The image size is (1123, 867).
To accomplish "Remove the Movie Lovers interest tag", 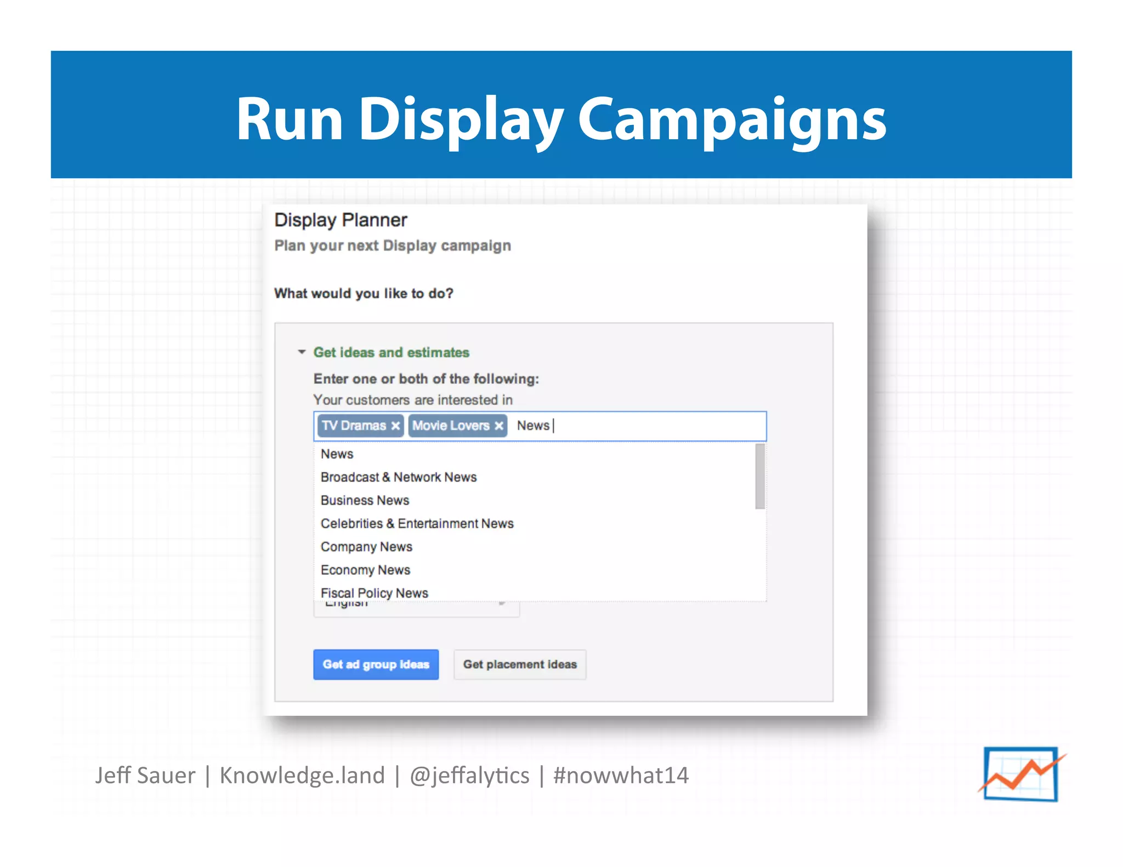I will tap(498, 426).
